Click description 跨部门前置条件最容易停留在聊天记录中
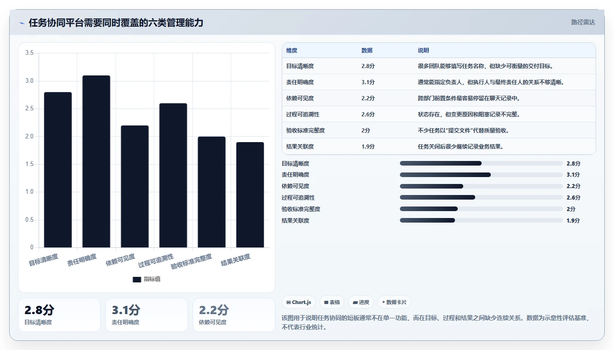This screenshot has height=350, width=614. tap(469, 98)
